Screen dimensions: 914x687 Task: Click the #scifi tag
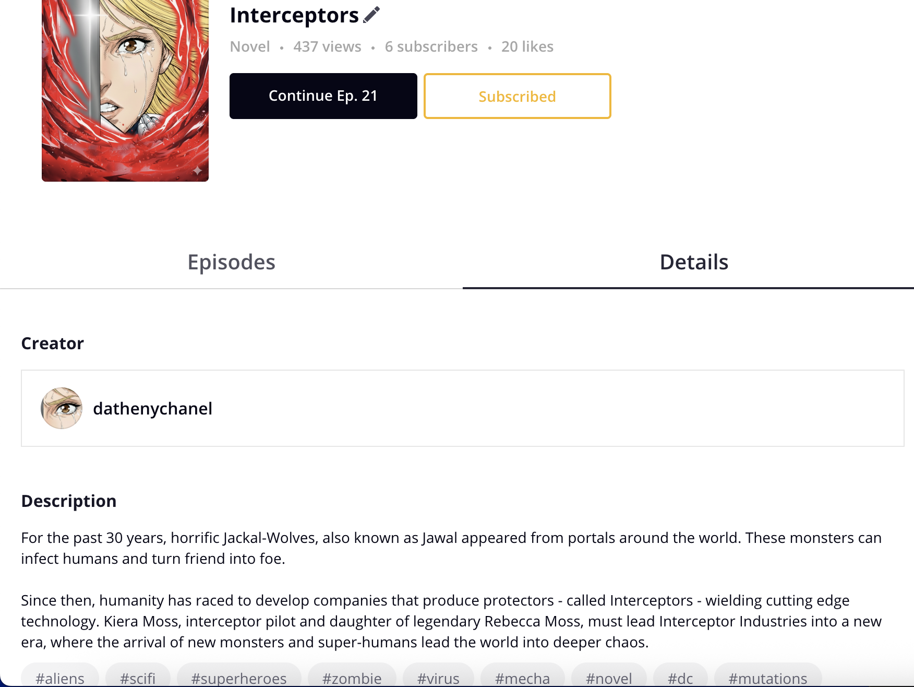pos(138,678)
